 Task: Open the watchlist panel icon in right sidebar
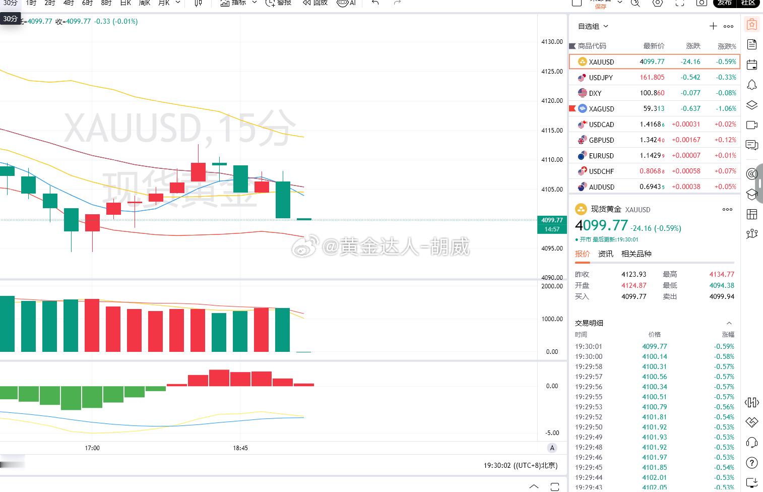pyautogui.click(x=751, y=24)
